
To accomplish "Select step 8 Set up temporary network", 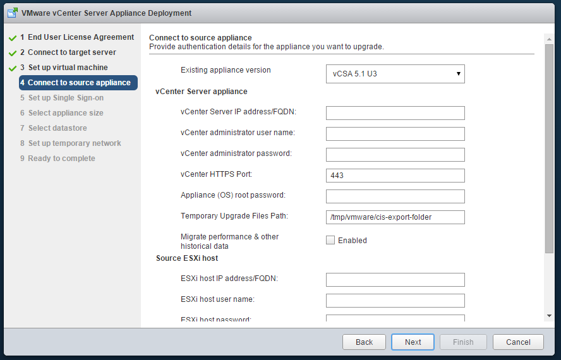I will (71, 143).
